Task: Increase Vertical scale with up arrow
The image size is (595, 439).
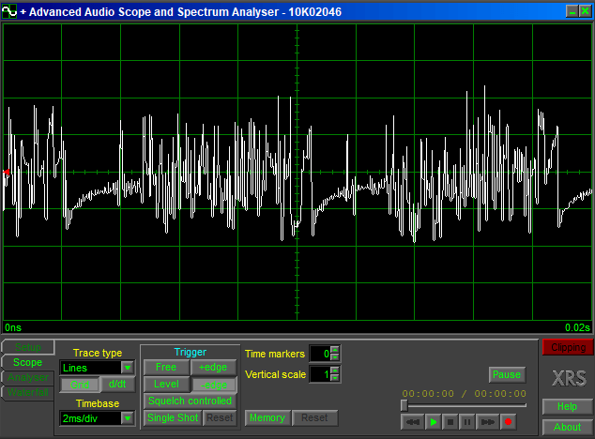Action: (x=335, y=371)
